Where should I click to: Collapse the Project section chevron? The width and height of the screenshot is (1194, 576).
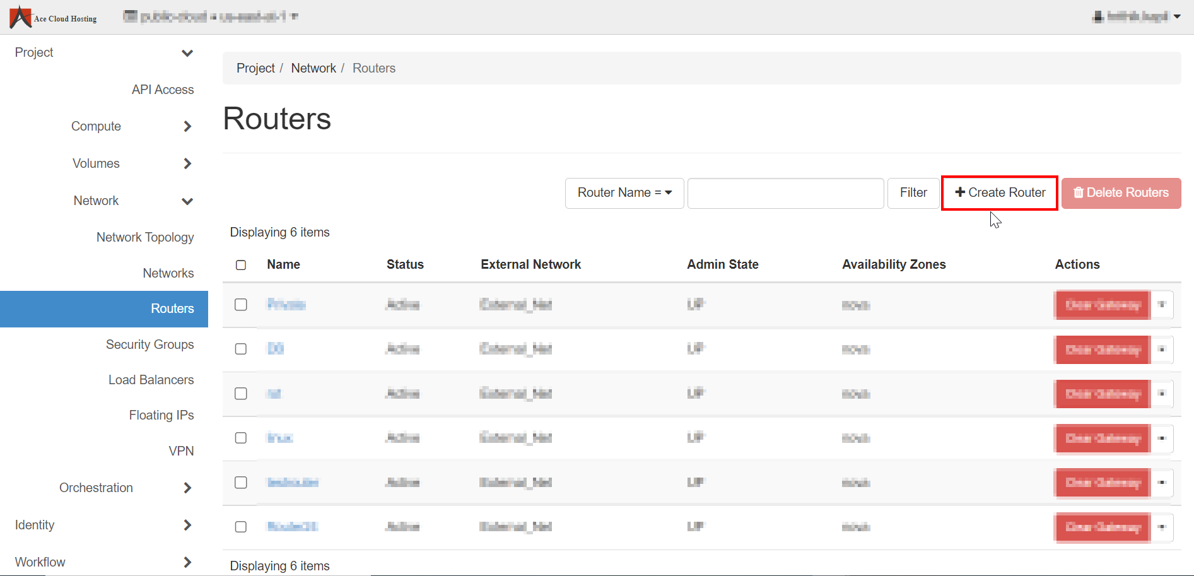(187, 53)
